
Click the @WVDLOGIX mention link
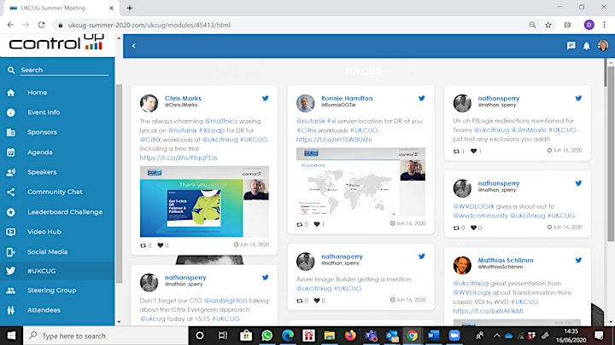tap(473, 206)
